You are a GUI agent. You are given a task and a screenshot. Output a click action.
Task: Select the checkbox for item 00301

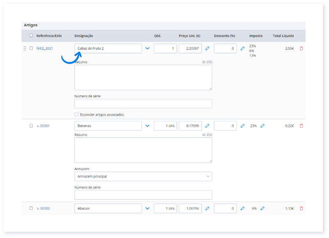31,126
